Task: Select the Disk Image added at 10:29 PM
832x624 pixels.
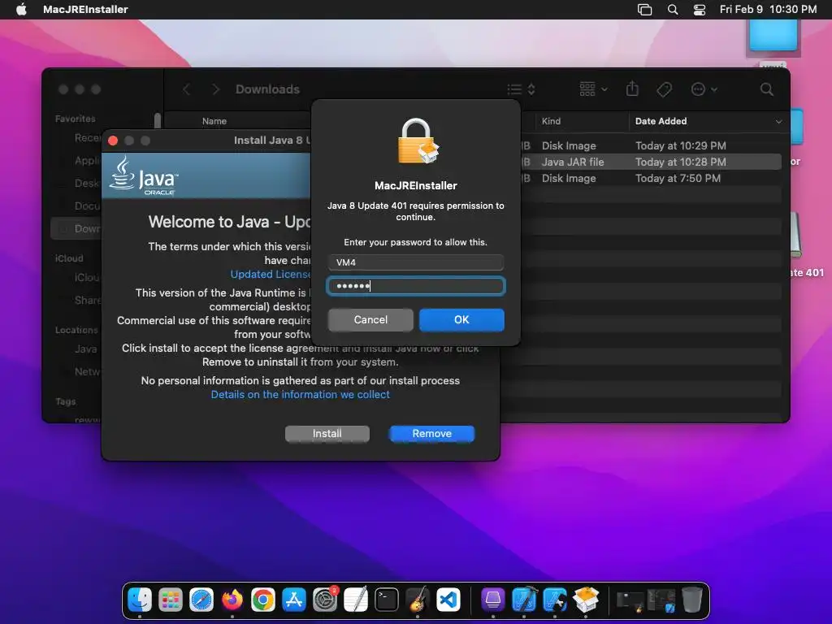Action: click(651, 145)
